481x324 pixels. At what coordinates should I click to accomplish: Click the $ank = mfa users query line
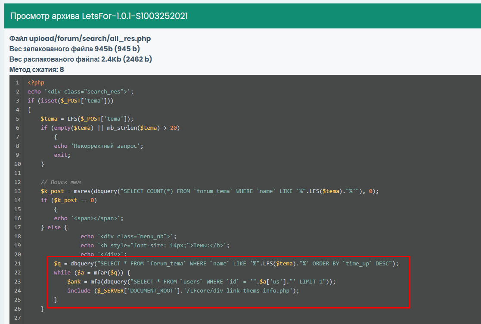[x=201, y=282]
